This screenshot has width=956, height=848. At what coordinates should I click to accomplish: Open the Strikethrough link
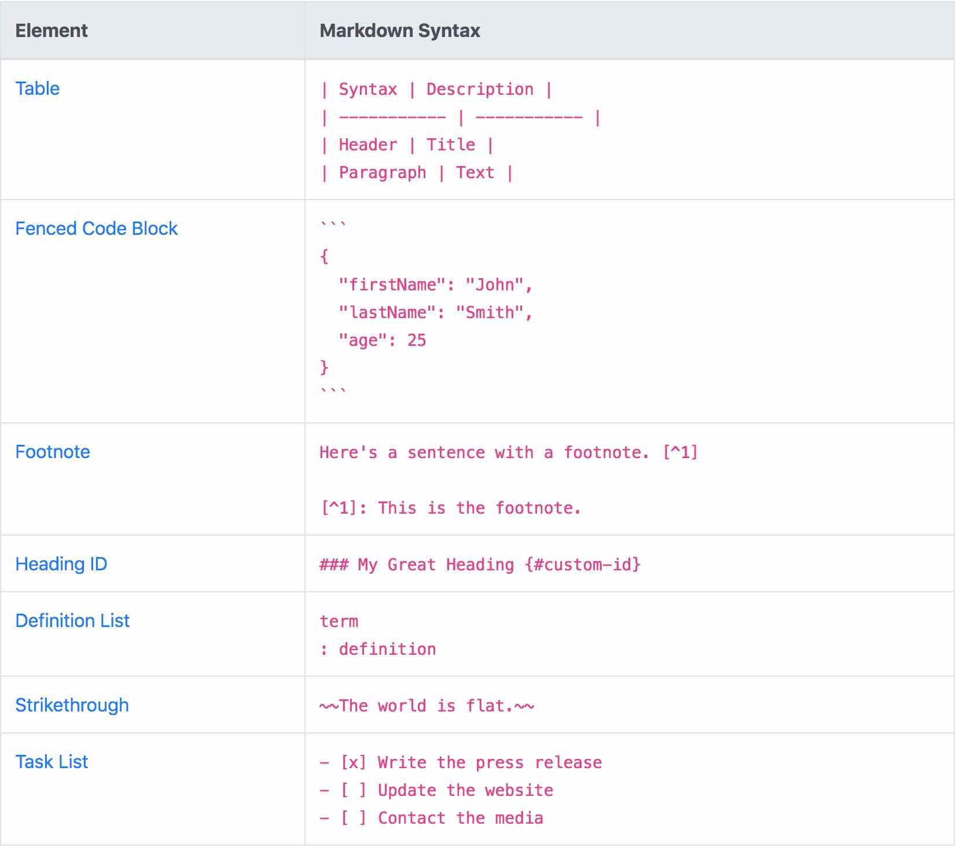(x=72, y=705)
